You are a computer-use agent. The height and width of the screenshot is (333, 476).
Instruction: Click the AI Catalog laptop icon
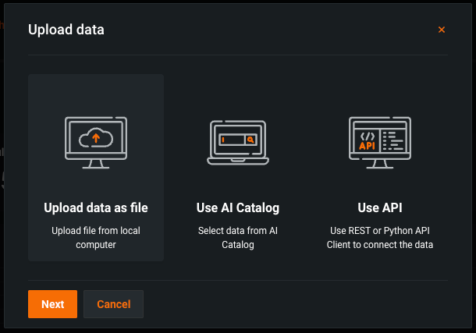(x=237, y=143)
